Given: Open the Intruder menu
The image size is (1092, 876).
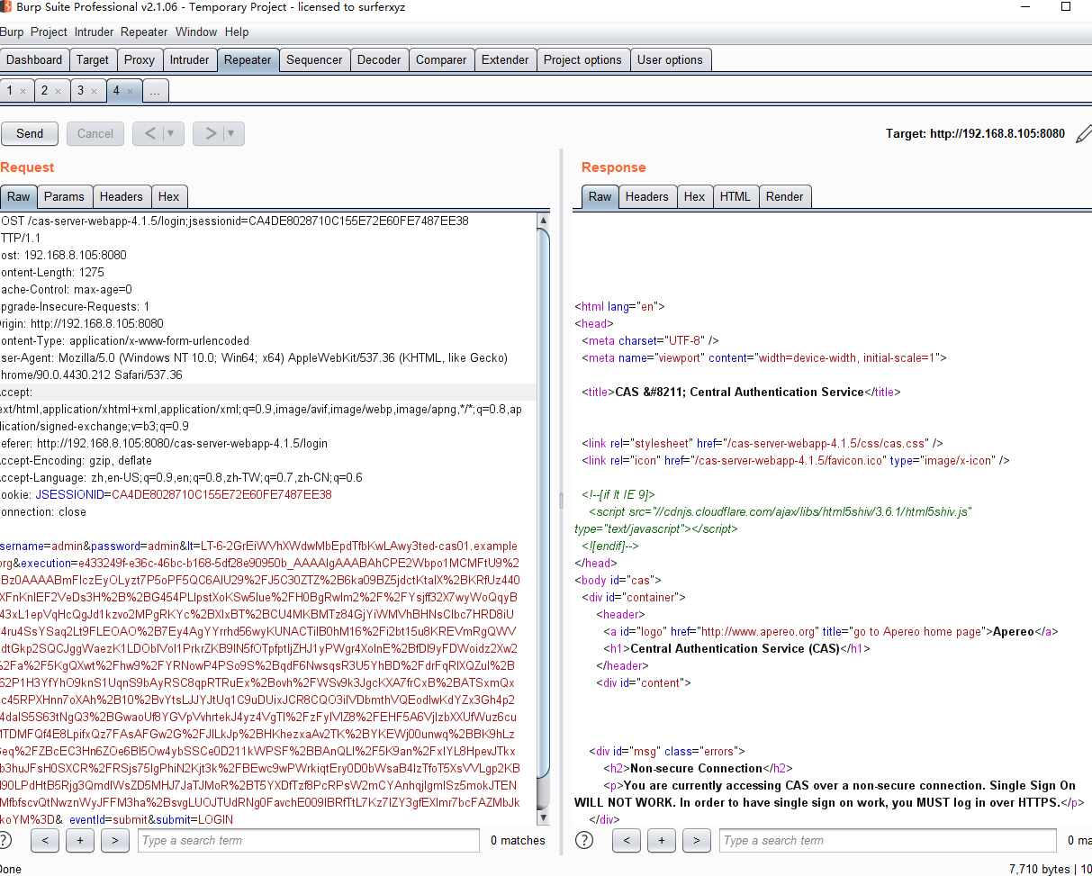Looking at the screenshot, I should pyautogui.click(x=95, y=32).
